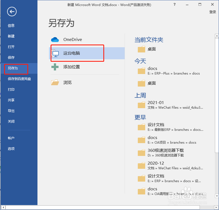Viewport: 219px width, 210px height.
Task: Click the back arrow circle icon
Action: [x=12, y=11]
